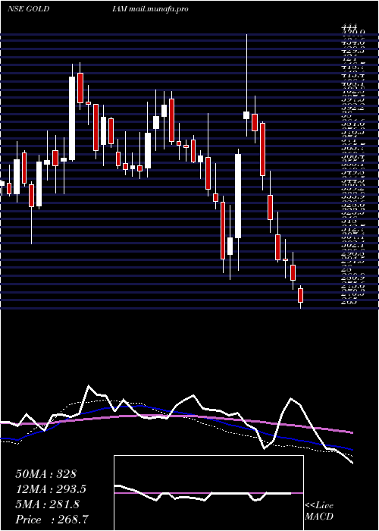This screenshot has height=531, width=379.
Task: Select the 50MA : 328 readout
Action: pyautogui.click(x=46, y=474)
